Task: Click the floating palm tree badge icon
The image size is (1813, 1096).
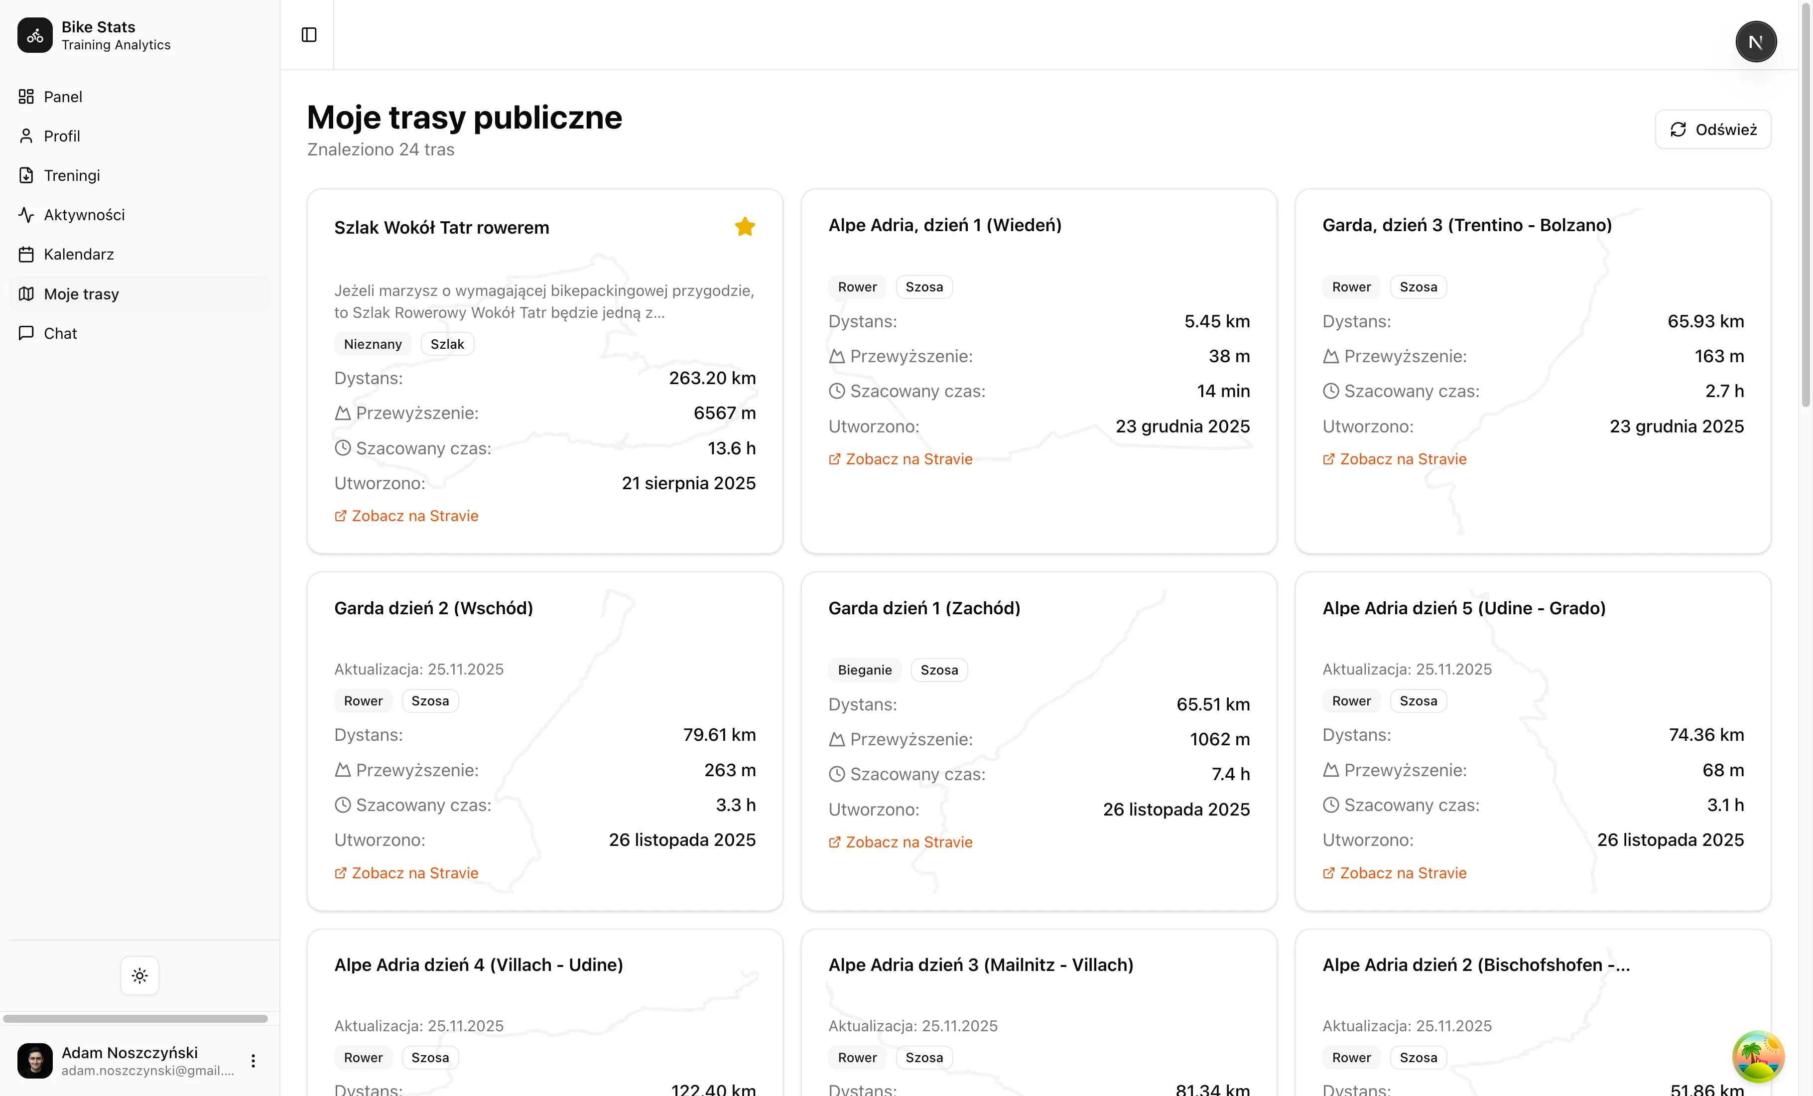Action: pos(1758,1056)
